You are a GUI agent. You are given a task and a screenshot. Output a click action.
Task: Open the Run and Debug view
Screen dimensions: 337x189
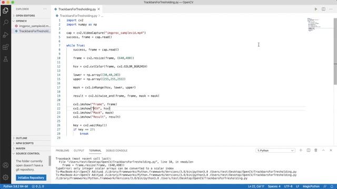coord(6,35)
